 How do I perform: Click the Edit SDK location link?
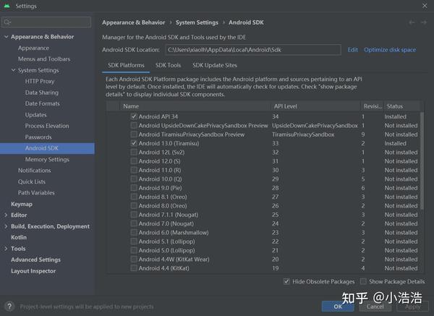pyautogui.click(x=352, y=50)
